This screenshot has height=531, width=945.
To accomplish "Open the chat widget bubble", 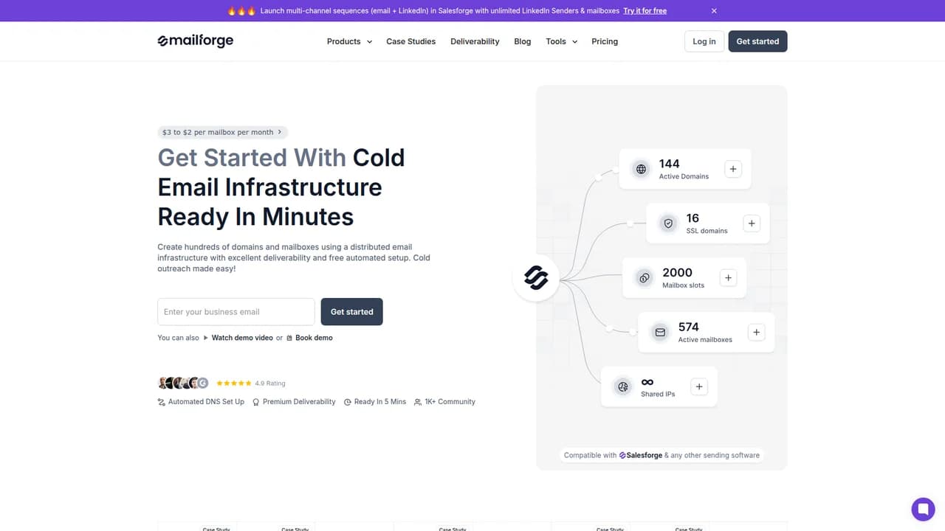I will 923,509.
